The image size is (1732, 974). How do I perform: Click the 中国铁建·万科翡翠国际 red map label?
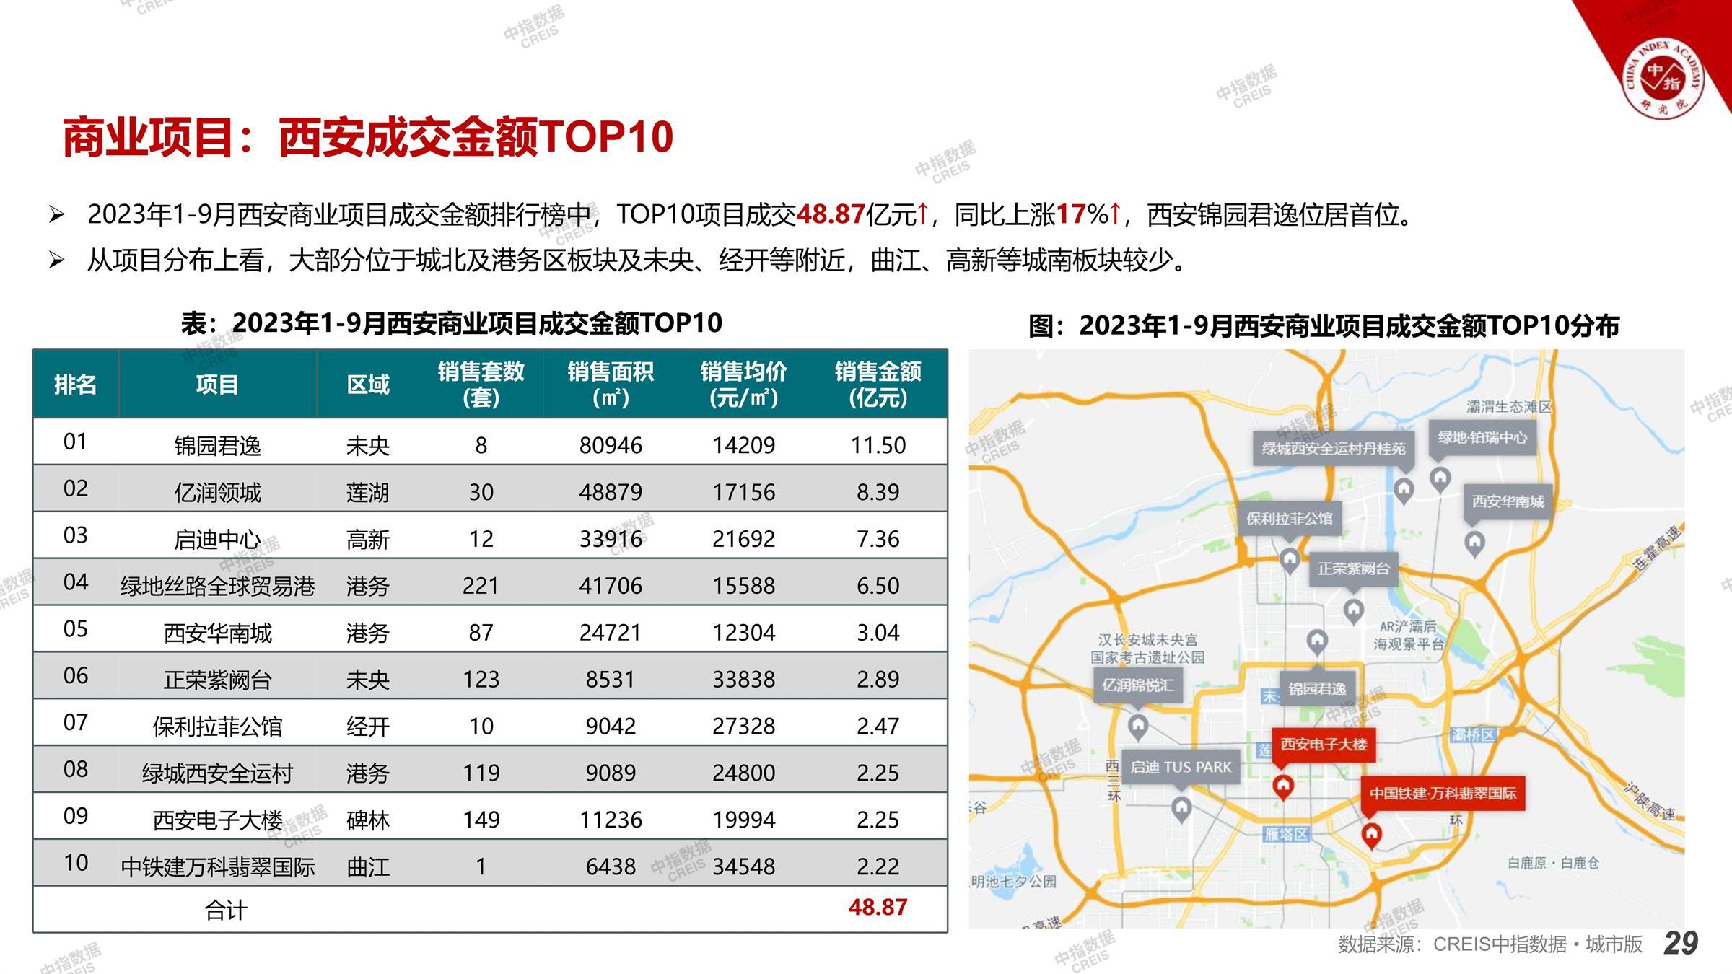(1443, 794)
